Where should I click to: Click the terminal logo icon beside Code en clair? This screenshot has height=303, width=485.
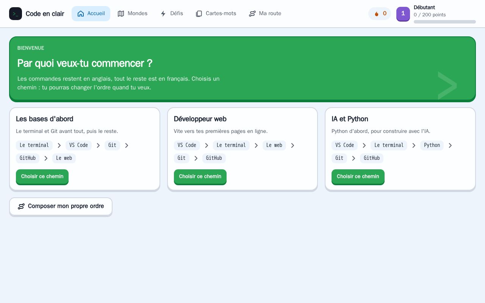pyautogui.click(x=16, y=14)
